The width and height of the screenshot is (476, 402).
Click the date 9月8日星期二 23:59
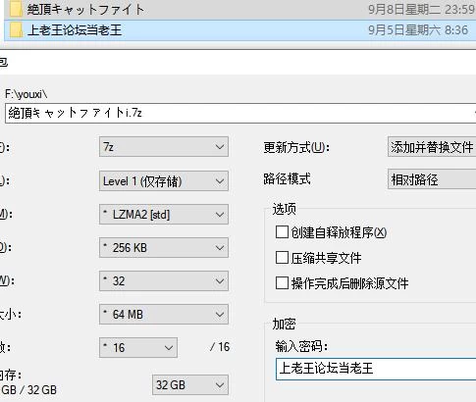[422, 9]
